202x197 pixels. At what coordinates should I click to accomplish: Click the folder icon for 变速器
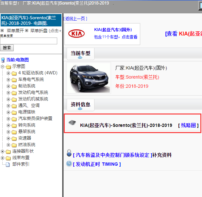tap(14, 139)
